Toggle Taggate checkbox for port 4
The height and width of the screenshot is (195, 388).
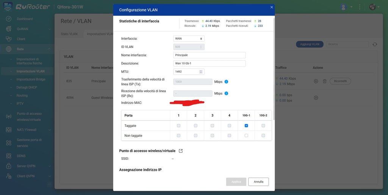[229, 125]
